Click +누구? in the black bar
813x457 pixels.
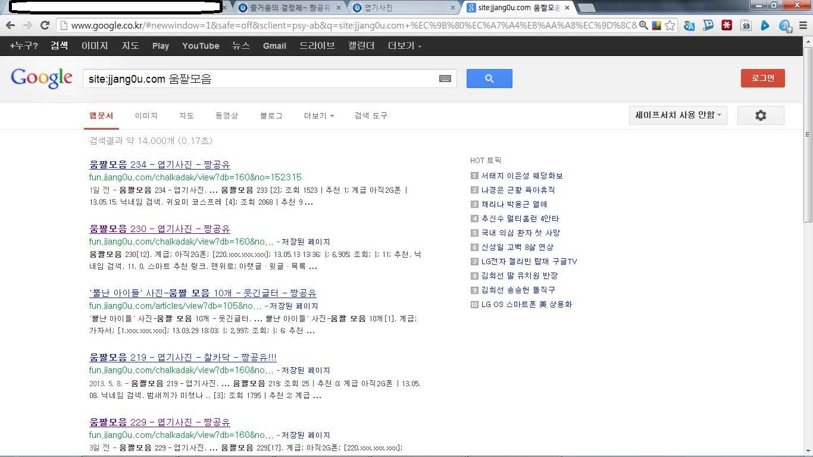pos(24,46)
